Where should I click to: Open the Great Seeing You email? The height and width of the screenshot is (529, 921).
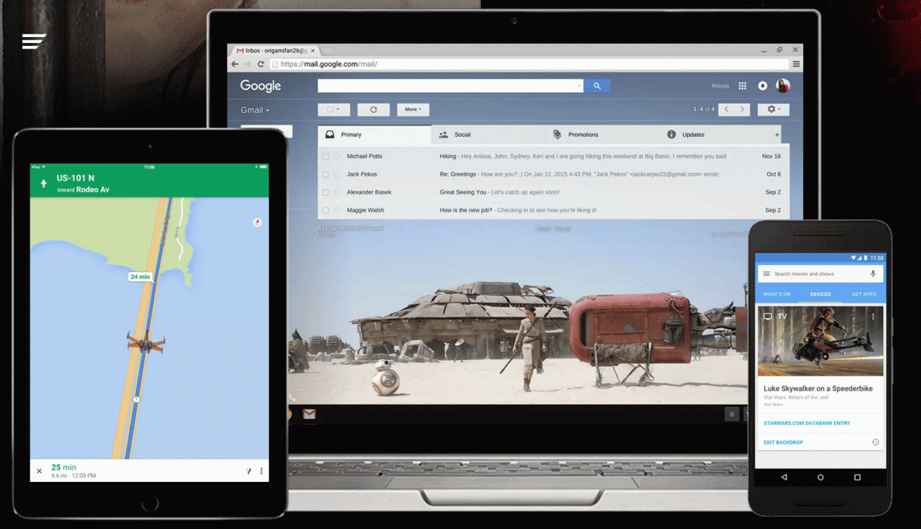click(x=553, y=192)
